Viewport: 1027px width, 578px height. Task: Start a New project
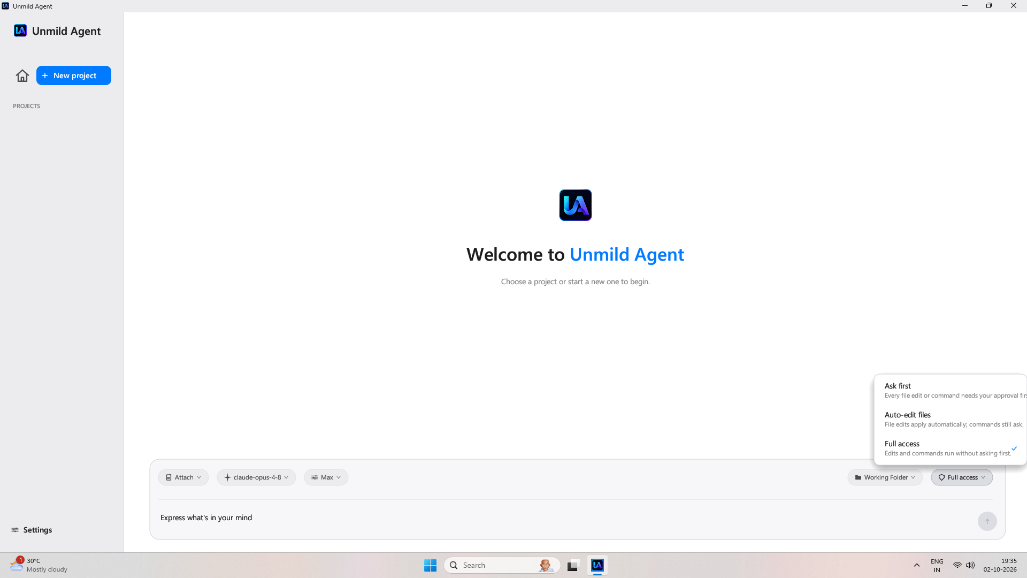(74, 75)
